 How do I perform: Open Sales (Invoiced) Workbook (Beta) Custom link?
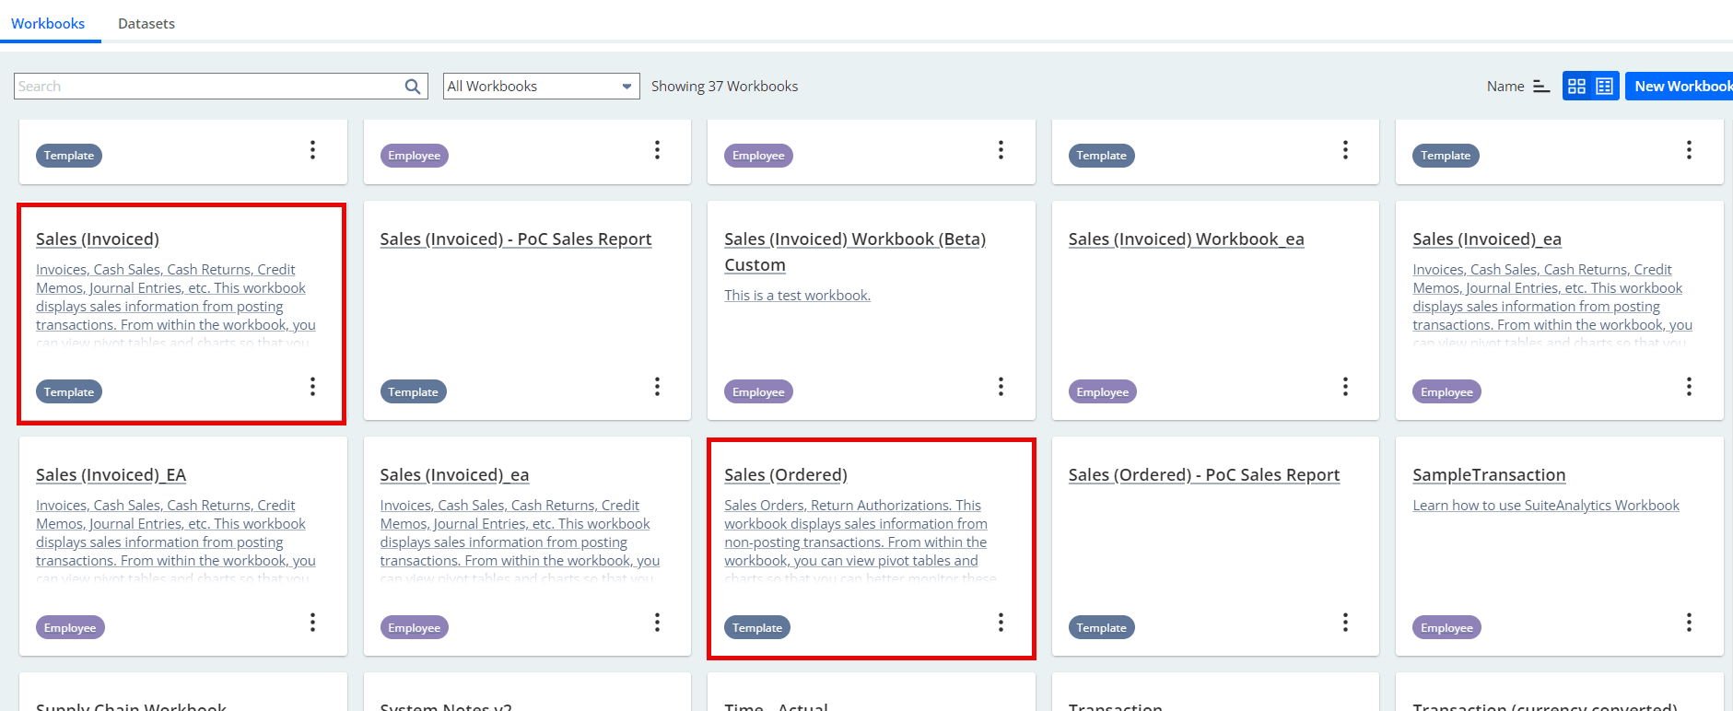click(x=855, y=252)
